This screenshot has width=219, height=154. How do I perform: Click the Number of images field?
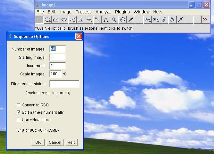point(57,49)
